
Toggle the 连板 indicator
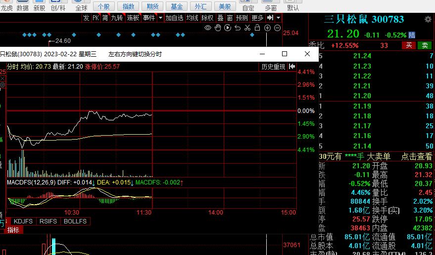click(133, 18)
